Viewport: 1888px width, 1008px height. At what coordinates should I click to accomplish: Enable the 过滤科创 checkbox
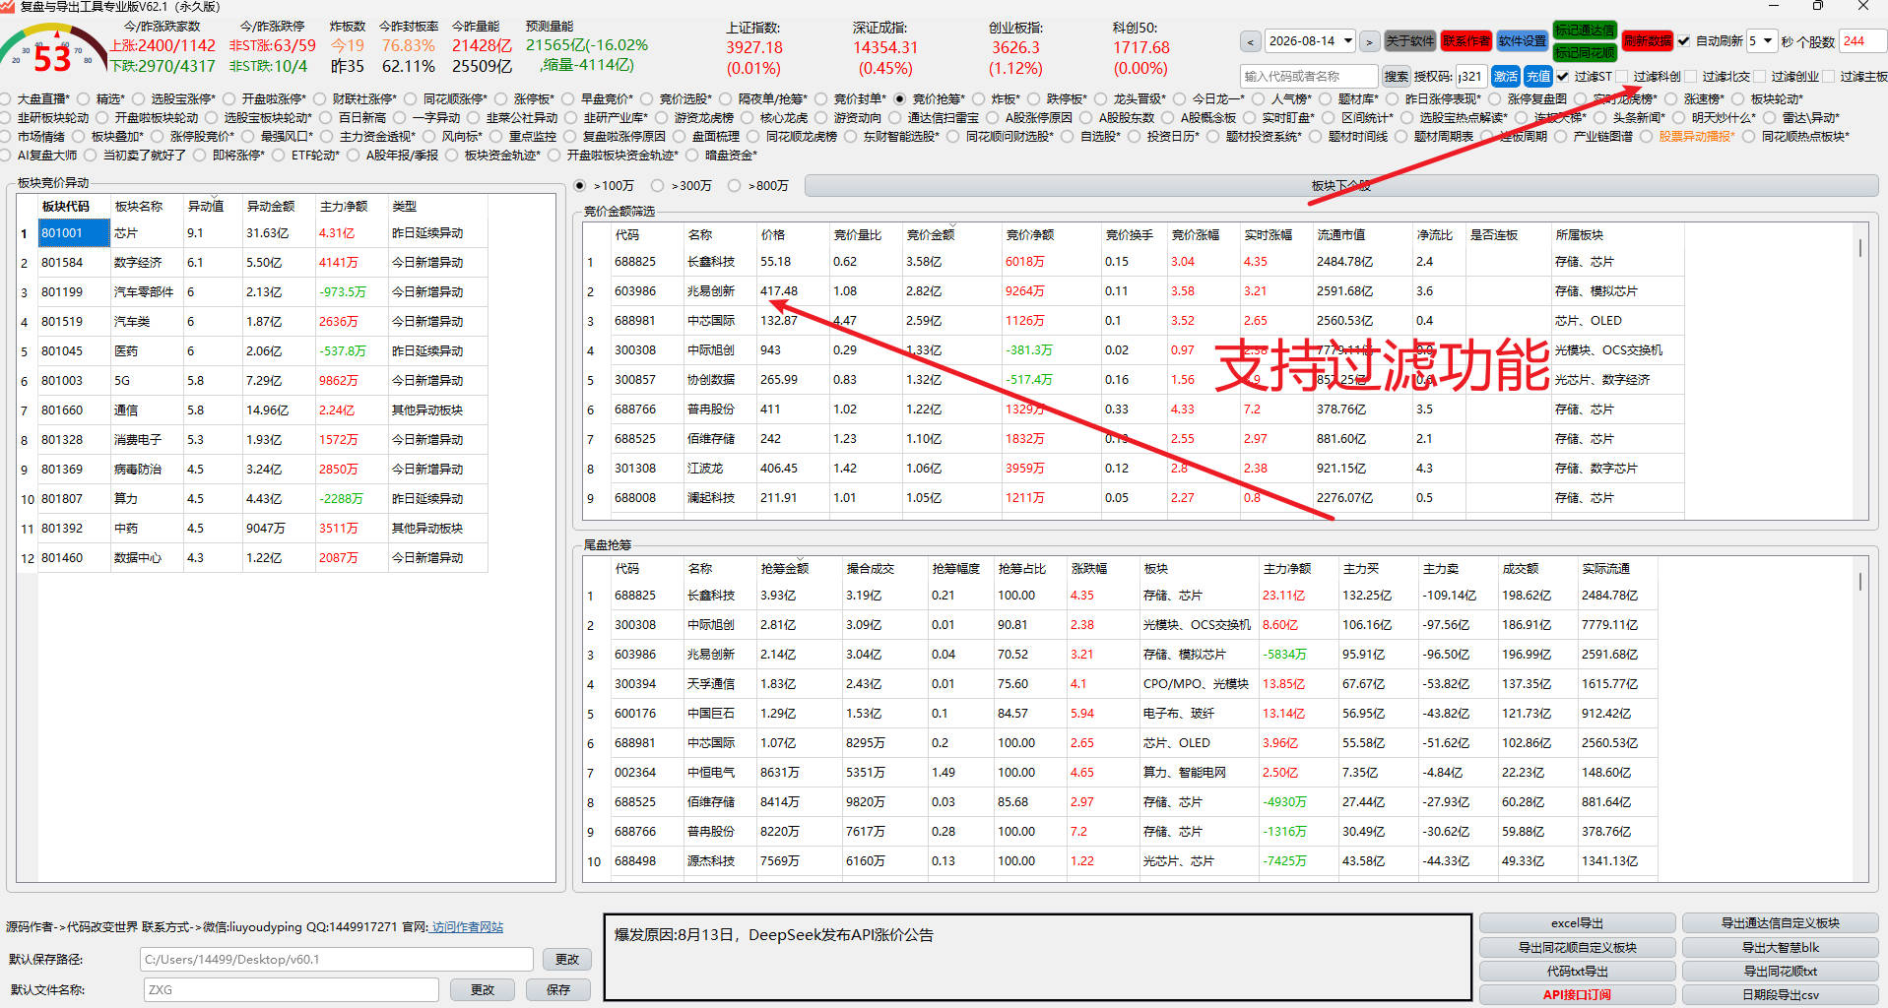coord(1621,76)
